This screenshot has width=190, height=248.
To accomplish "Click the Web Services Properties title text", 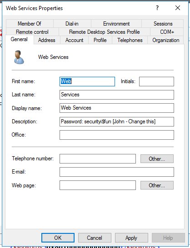I will 34,8.
